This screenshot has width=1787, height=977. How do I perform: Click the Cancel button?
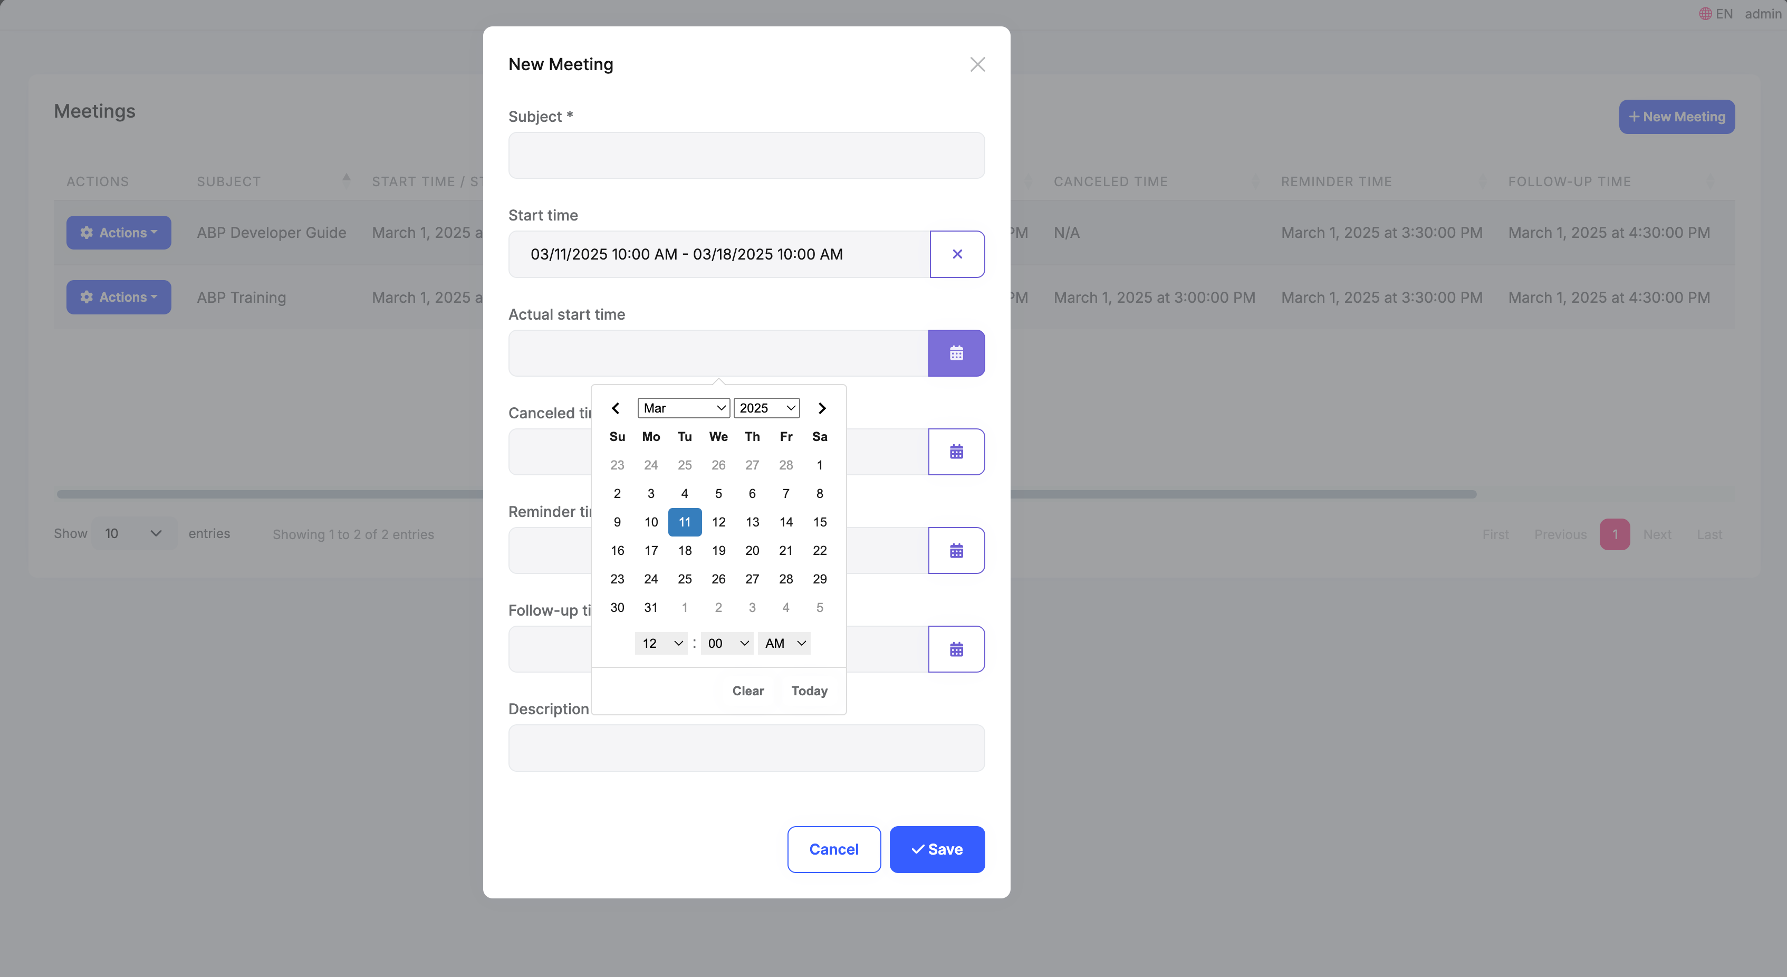pos(833,849)
